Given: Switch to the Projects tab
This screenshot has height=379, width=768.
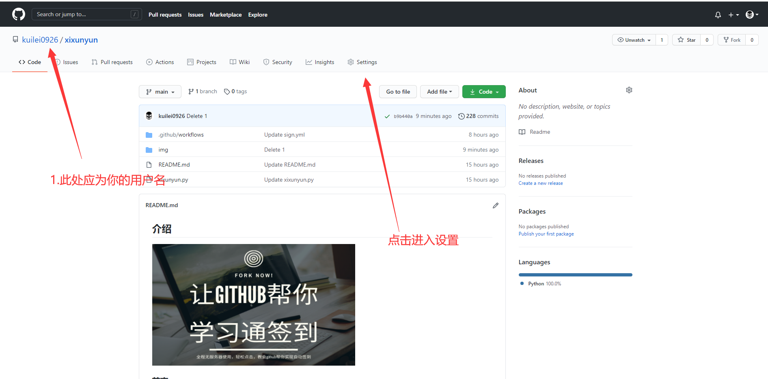Looking at the screenshot, I should (202, 62).
